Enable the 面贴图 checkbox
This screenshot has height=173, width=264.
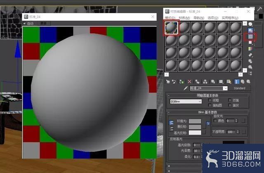(210, 105)
